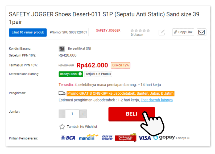Viewport: 215px width, 154px height.
Task: Click the wishlist star icon
Action: tap(62, 127)
